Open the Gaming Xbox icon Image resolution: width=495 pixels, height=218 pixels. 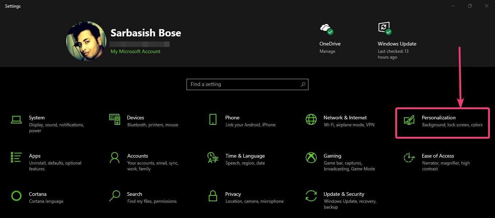(x=311, y=158)
